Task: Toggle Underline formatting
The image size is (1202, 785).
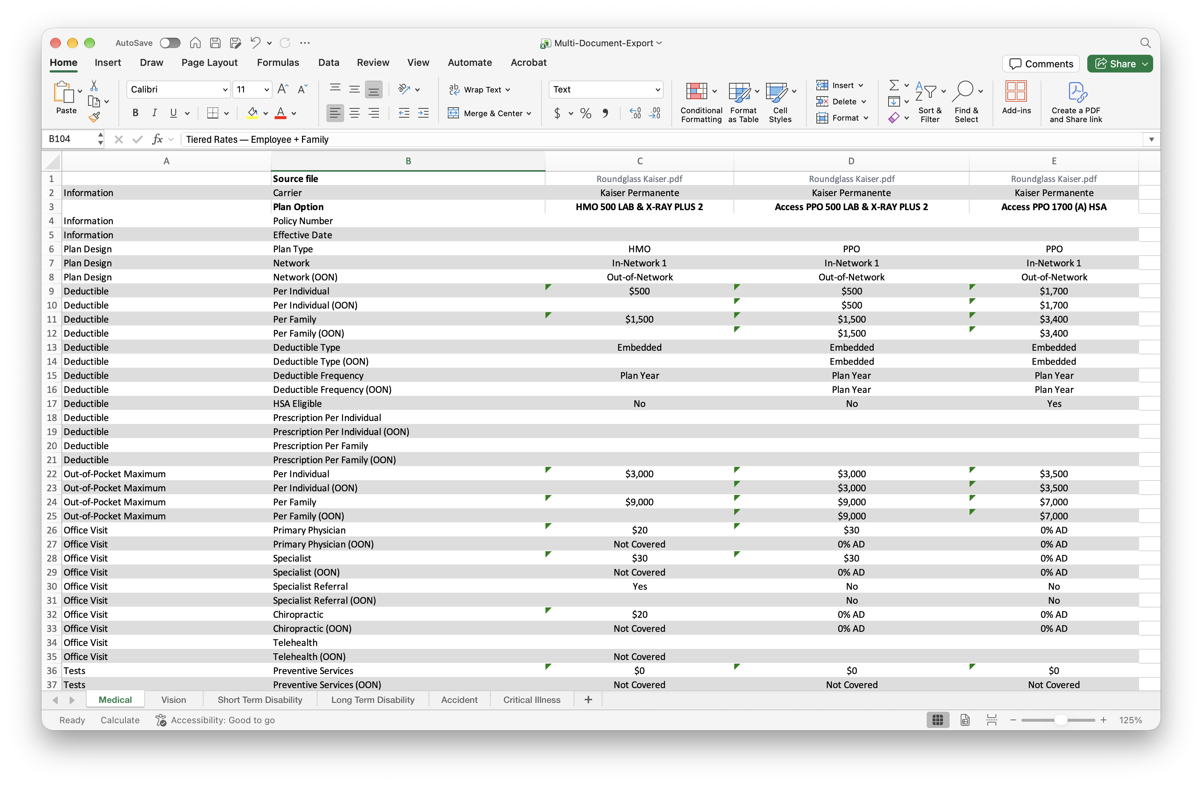Action: pos(173,113)
